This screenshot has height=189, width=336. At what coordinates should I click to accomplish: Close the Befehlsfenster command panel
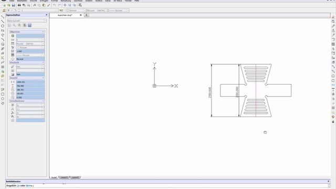pyautogui.click(x=328, y=181)
